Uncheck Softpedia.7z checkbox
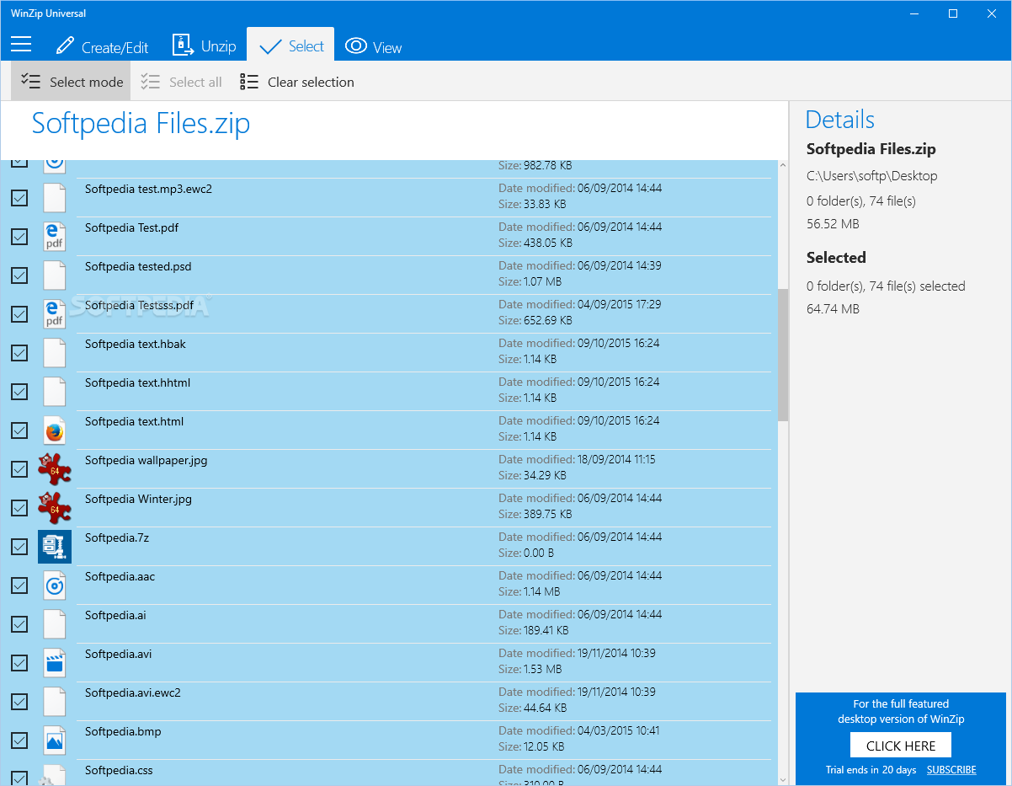This screenshot has height=786, width=1012. (x=19, y=547)
